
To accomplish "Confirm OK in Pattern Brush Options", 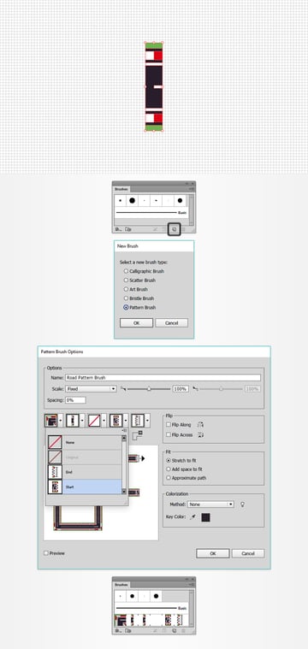I will [213, 553].
